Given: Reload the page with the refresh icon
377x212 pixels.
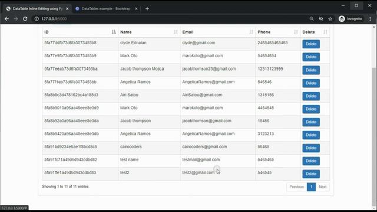Looking at the screenshot, I should [x=25, y=19].
